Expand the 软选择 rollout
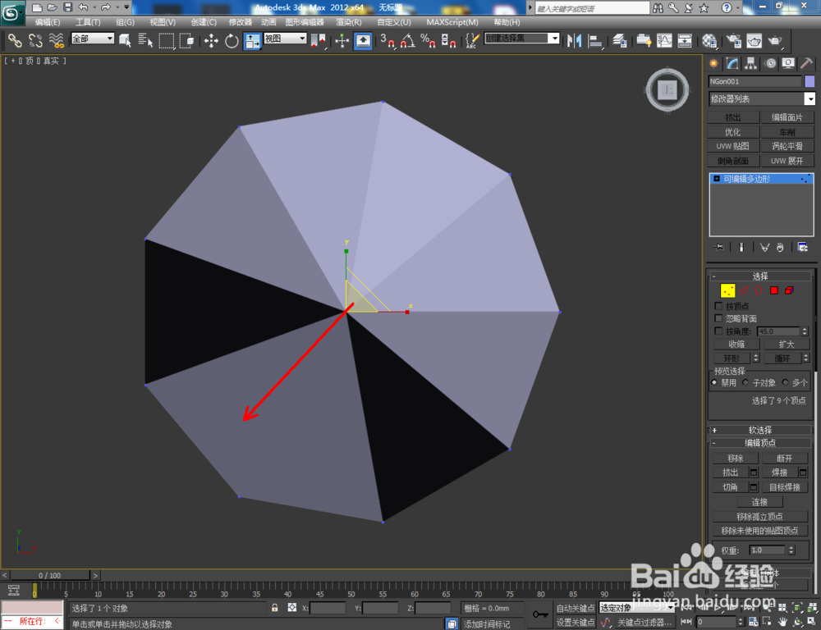 point(759,430)
